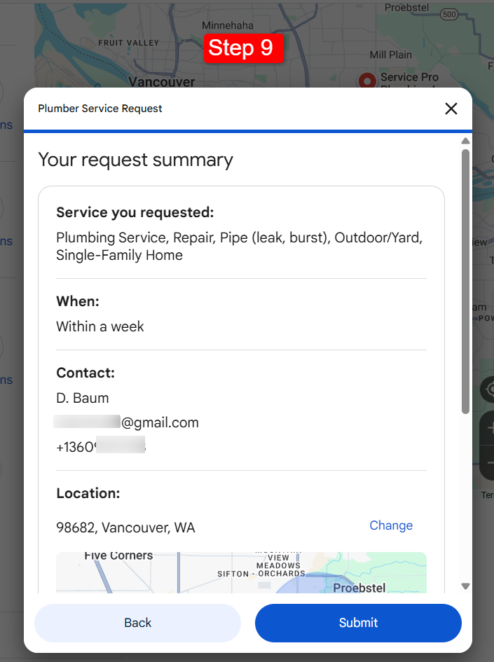Click the route 500 highway shield
The width and height of the screenshot is (494, 662).
coord(450,14)
